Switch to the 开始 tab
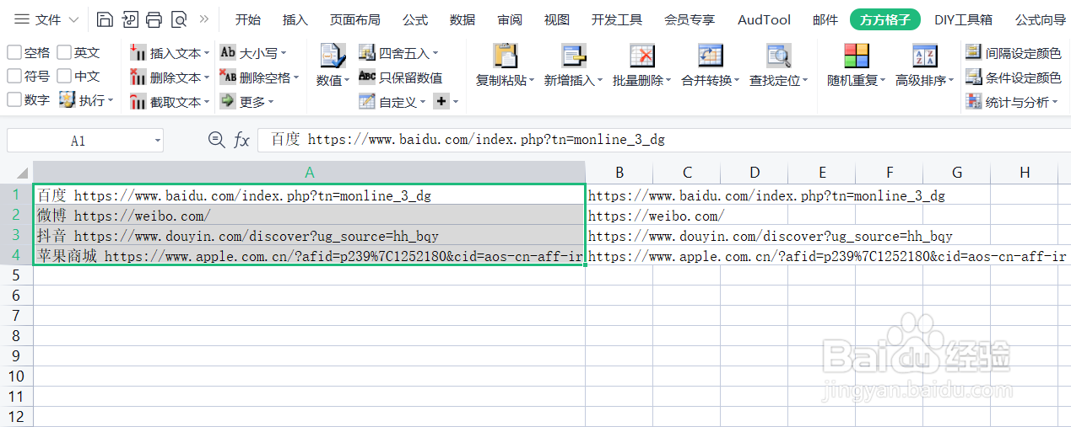Screen dimensions: 1071x427 (x=247, y=19)
